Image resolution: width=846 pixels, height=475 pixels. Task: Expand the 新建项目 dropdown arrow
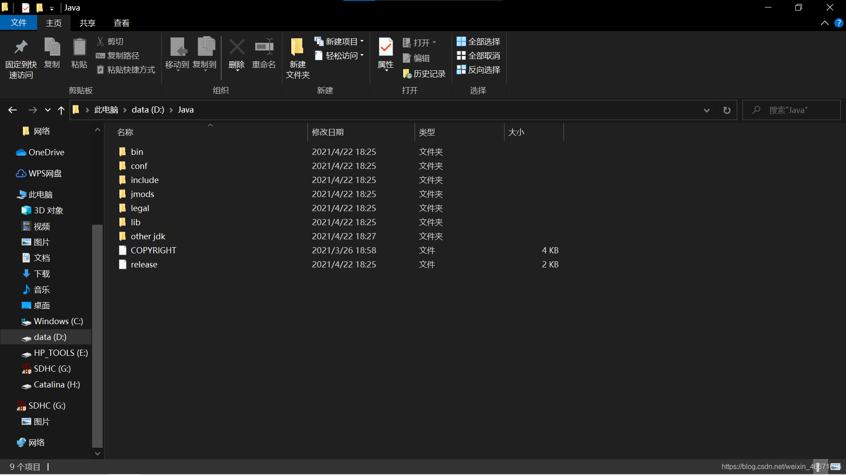[361, 41]
